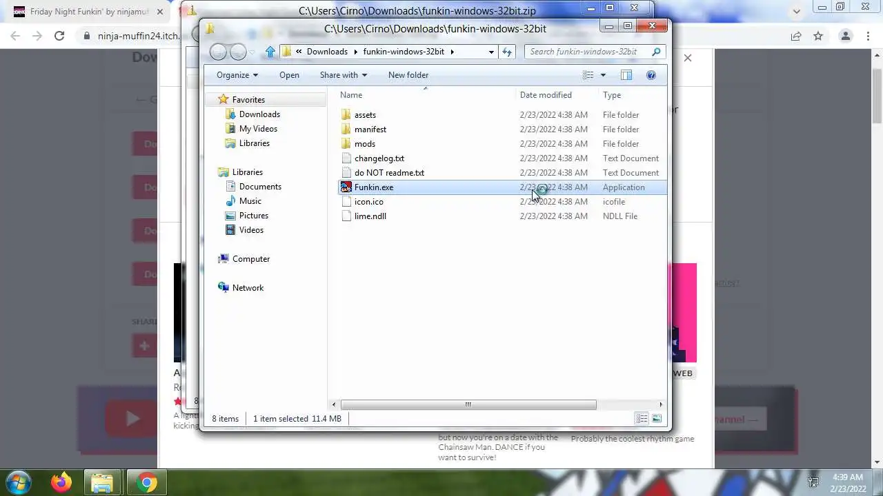This screenshot has height=496, width=883.
Task: Switch to details view in status bar
Action: [642, 418]
